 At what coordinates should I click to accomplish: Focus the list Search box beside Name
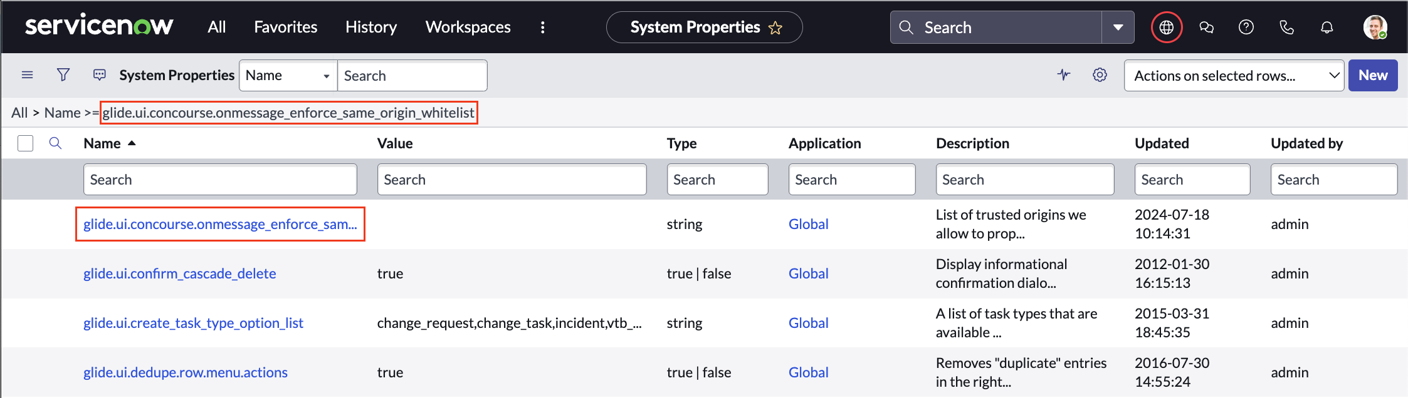pos(412,76)
